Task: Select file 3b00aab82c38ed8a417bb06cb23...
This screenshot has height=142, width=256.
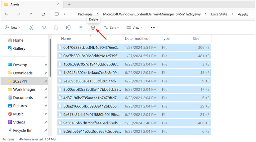Action: (x=134, y=89)
